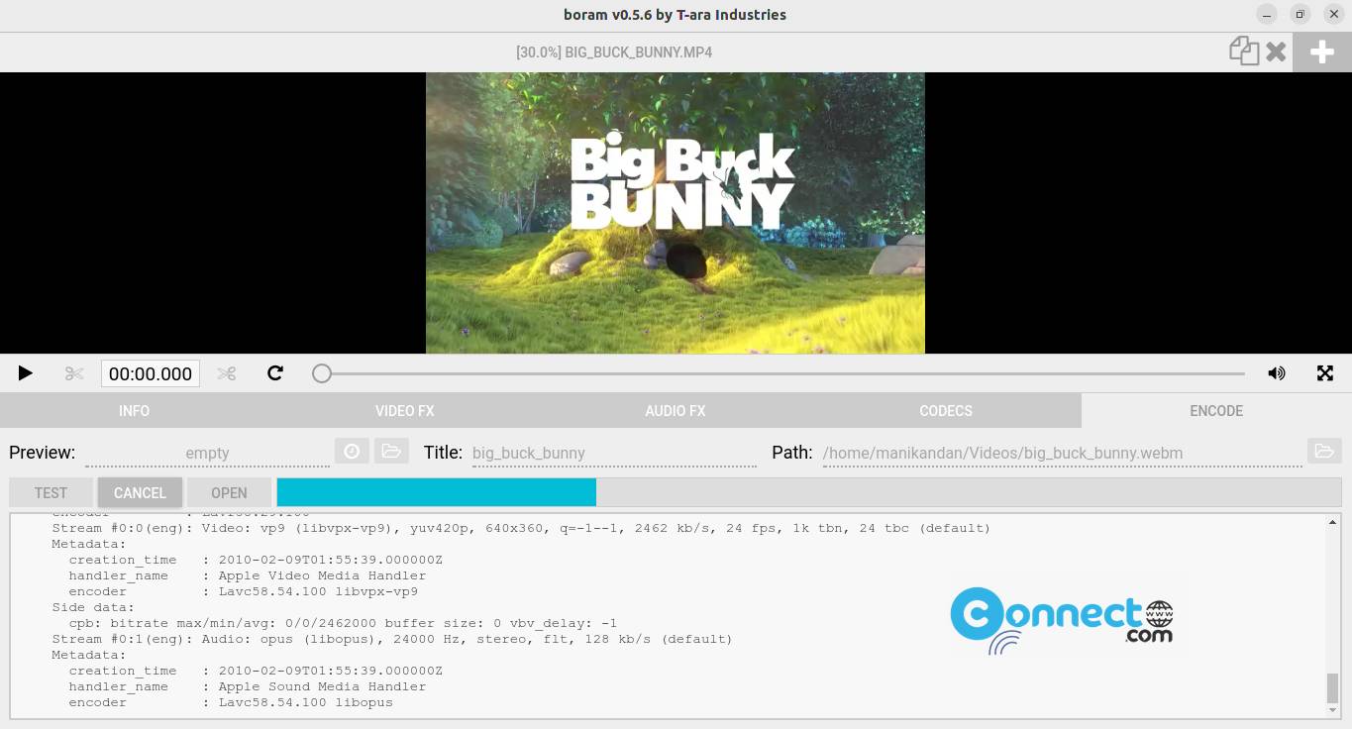
Task: Click the clock icon beside Preview field
Action: click(352, 452)
